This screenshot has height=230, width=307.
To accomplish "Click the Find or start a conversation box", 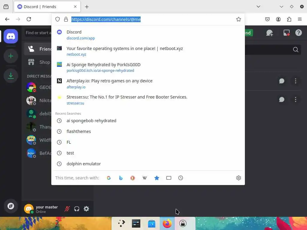I will [x=38, y=33].
